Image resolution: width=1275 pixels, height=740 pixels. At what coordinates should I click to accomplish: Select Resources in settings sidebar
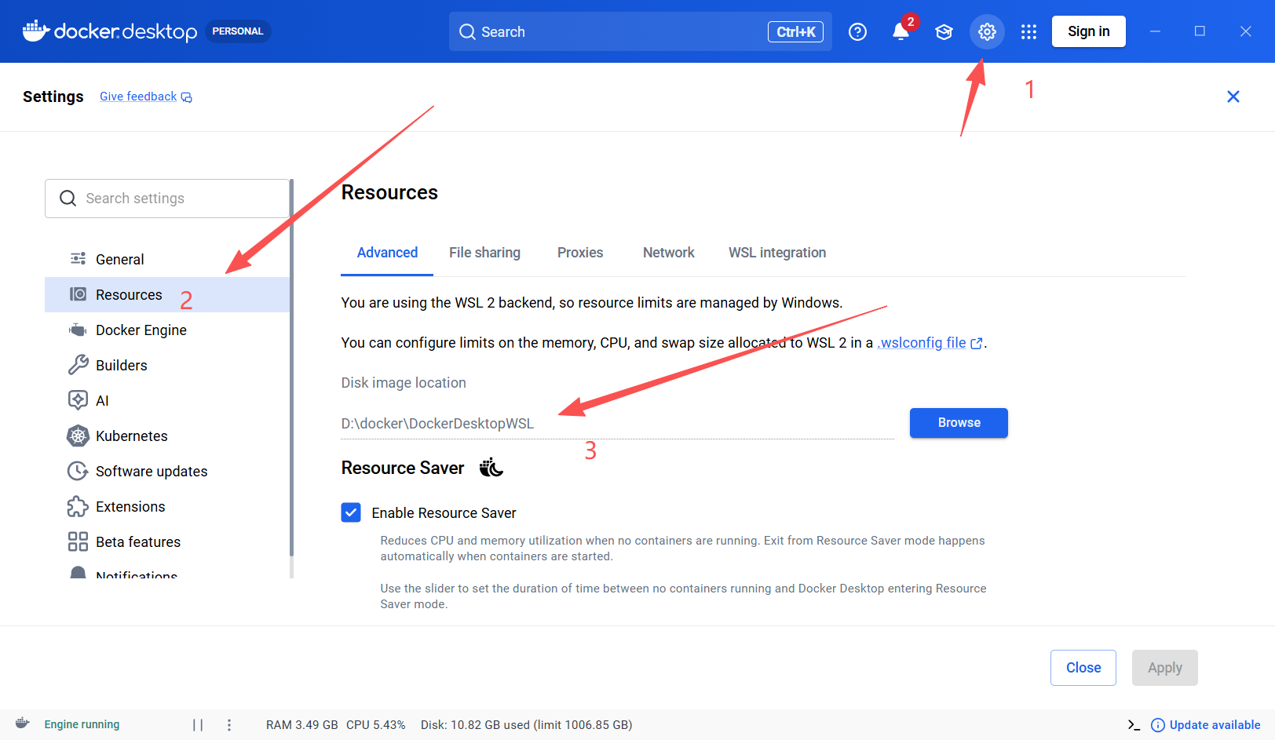(x=167, y=294)
